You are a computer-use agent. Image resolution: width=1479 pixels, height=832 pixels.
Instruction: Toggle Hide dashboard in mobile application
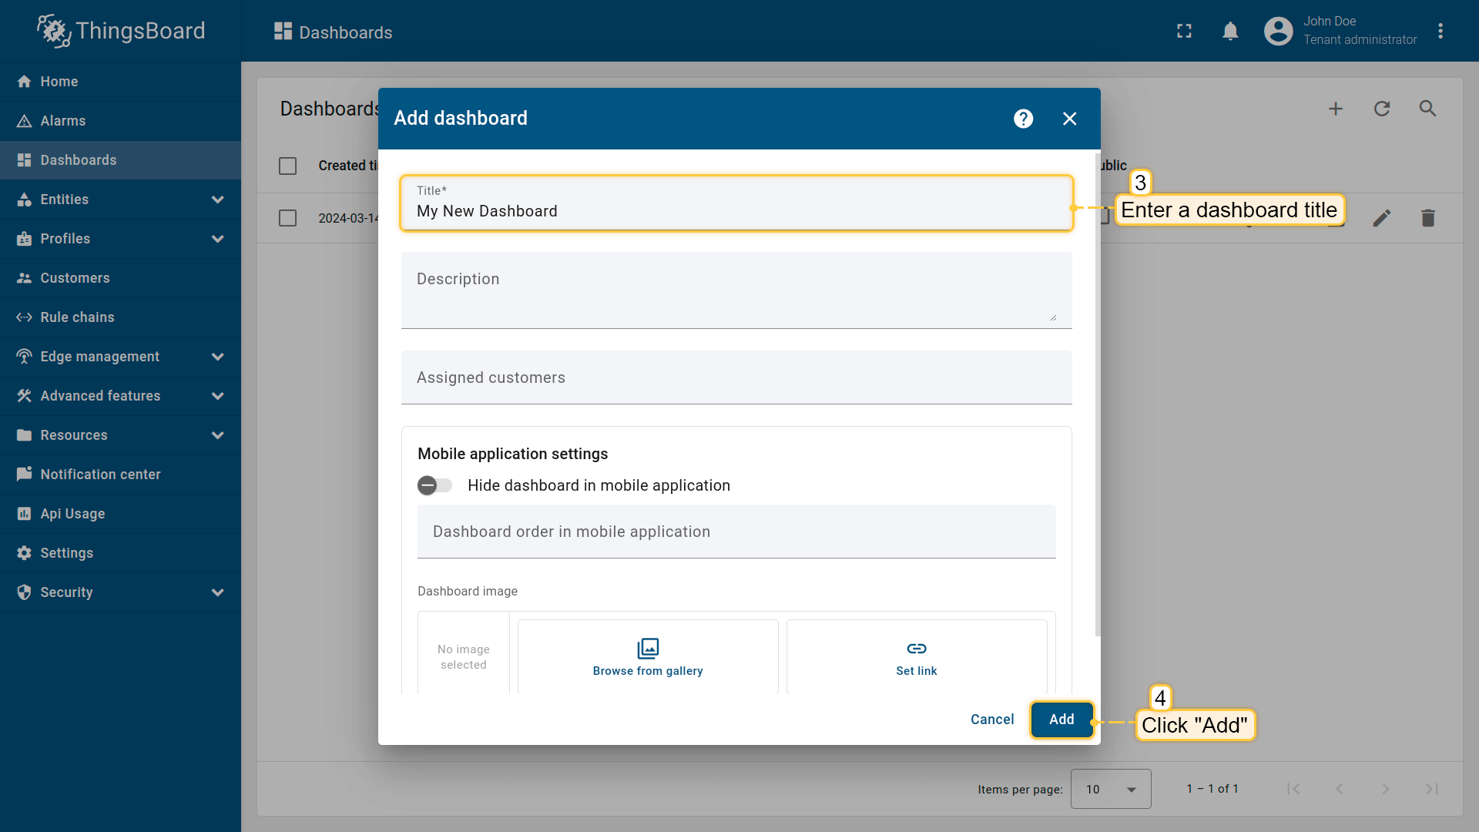434,485
